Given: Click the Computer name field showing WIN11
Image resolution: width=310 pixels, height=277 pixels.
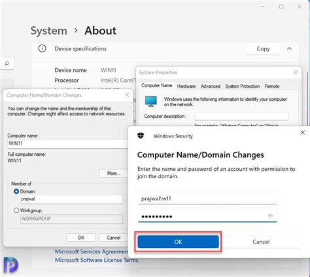Looking at the screenshot, I should (67, 143).
